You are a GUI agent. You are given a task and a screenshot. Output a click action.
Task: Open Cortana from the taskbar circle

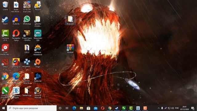click(60, 108)
